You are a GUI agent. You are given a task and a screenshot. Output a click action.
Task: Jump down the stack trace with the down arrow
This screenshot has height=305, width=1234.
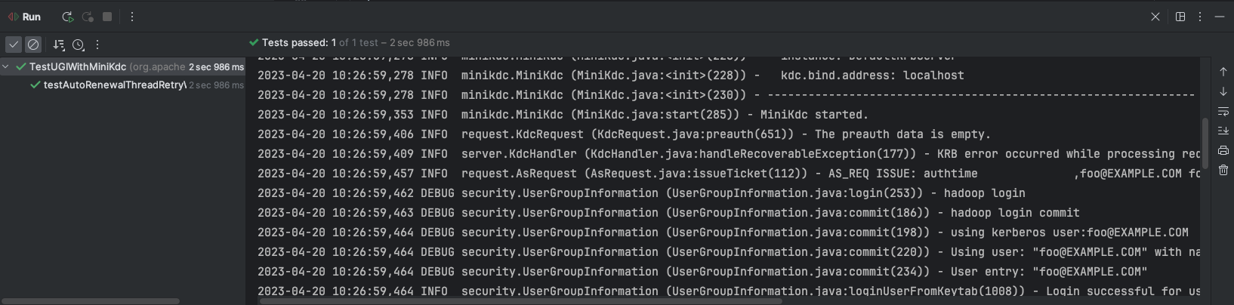click(x=1223, y=91)
